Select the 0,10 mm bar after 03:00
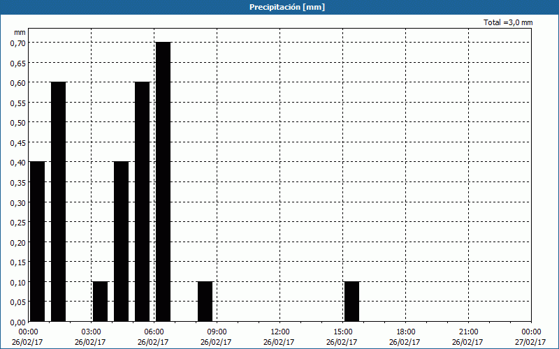Image resolution: width=559 pixels, height=349 pixels. 100,302
